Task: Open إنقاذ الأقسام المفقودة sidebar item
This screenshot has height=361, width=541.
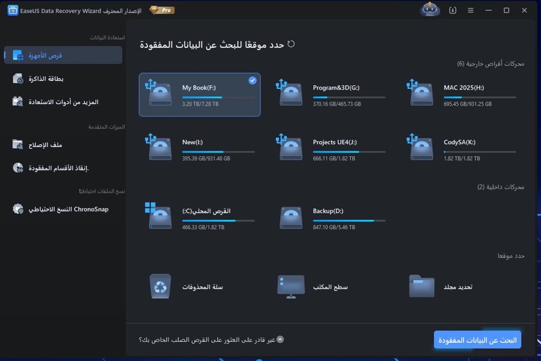Action: tap(63, 168)
